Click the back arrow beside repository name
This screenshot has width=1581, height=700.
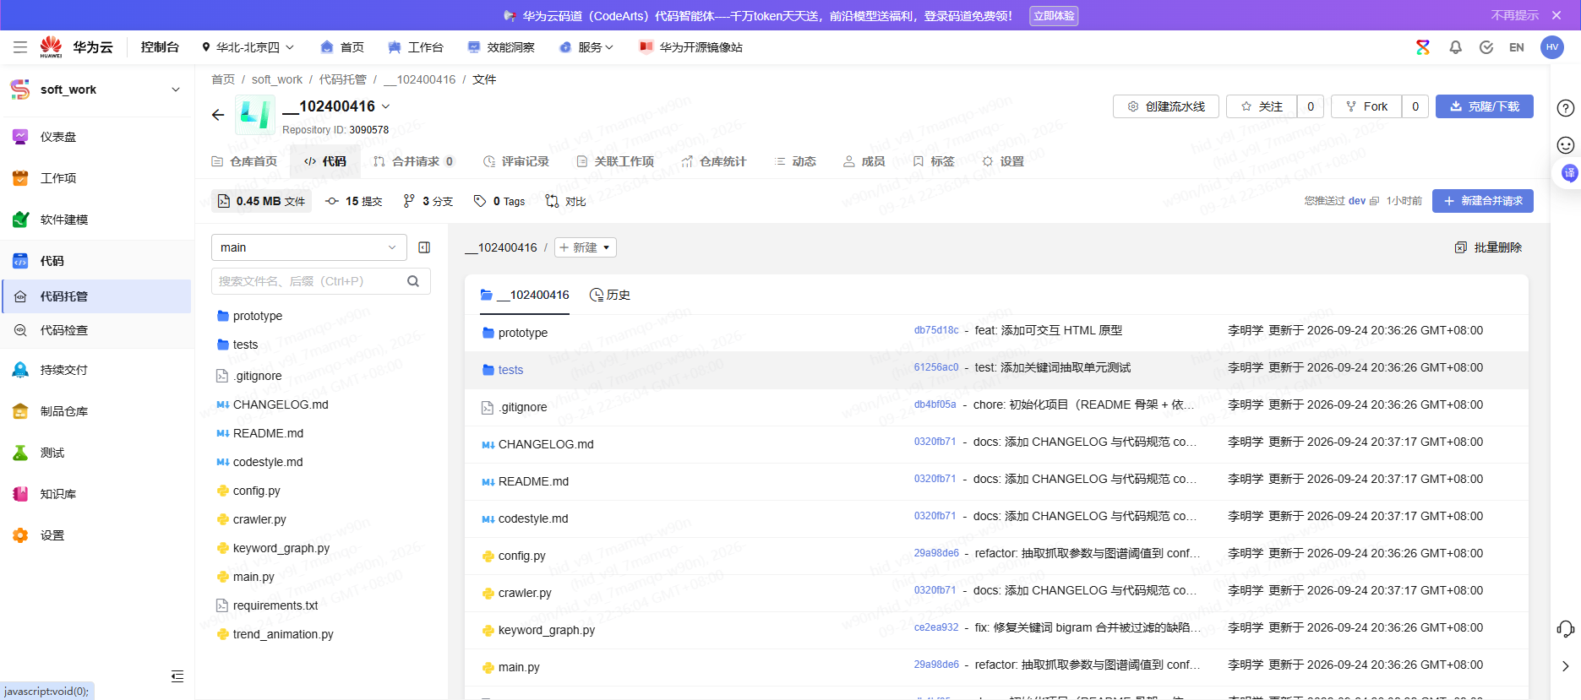point(218,115)
